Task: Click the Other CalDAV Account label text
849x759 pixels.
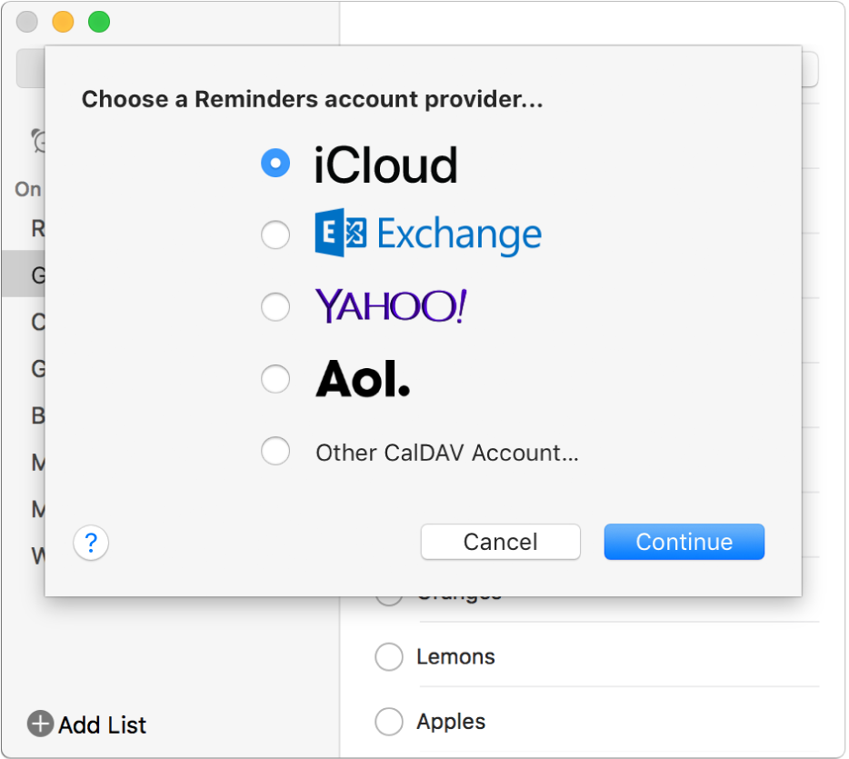Action: [x=446, y=453]
